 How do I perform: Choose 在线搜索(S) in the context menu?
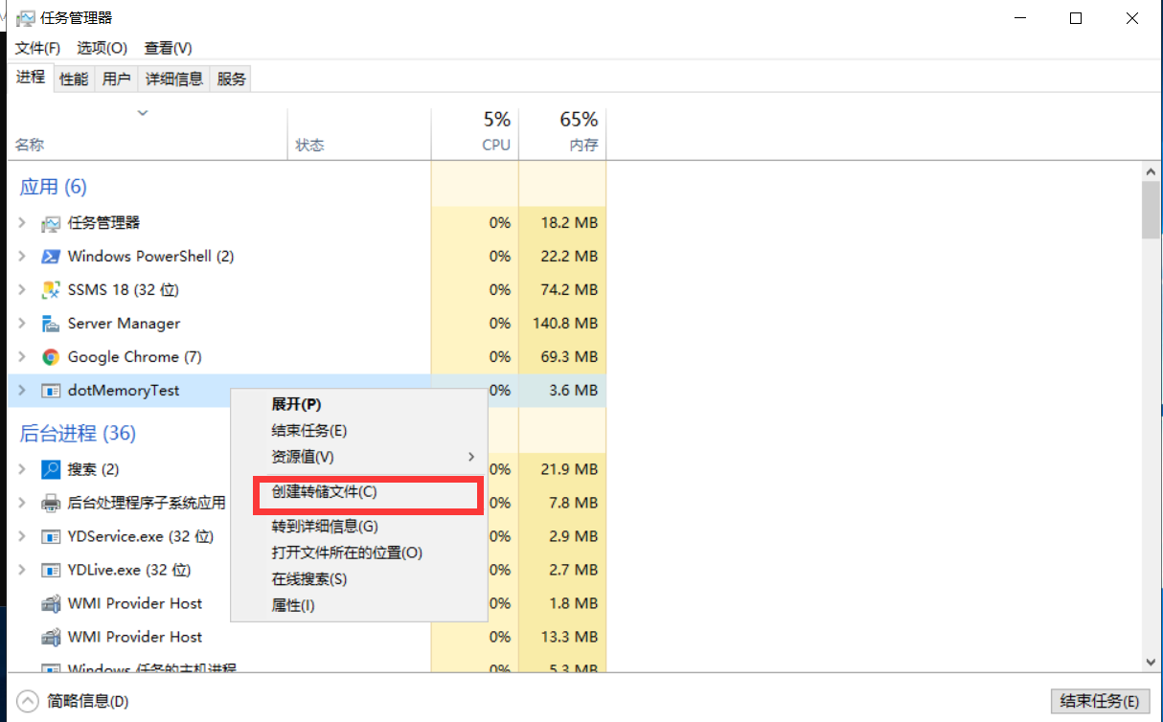[359, 579]
